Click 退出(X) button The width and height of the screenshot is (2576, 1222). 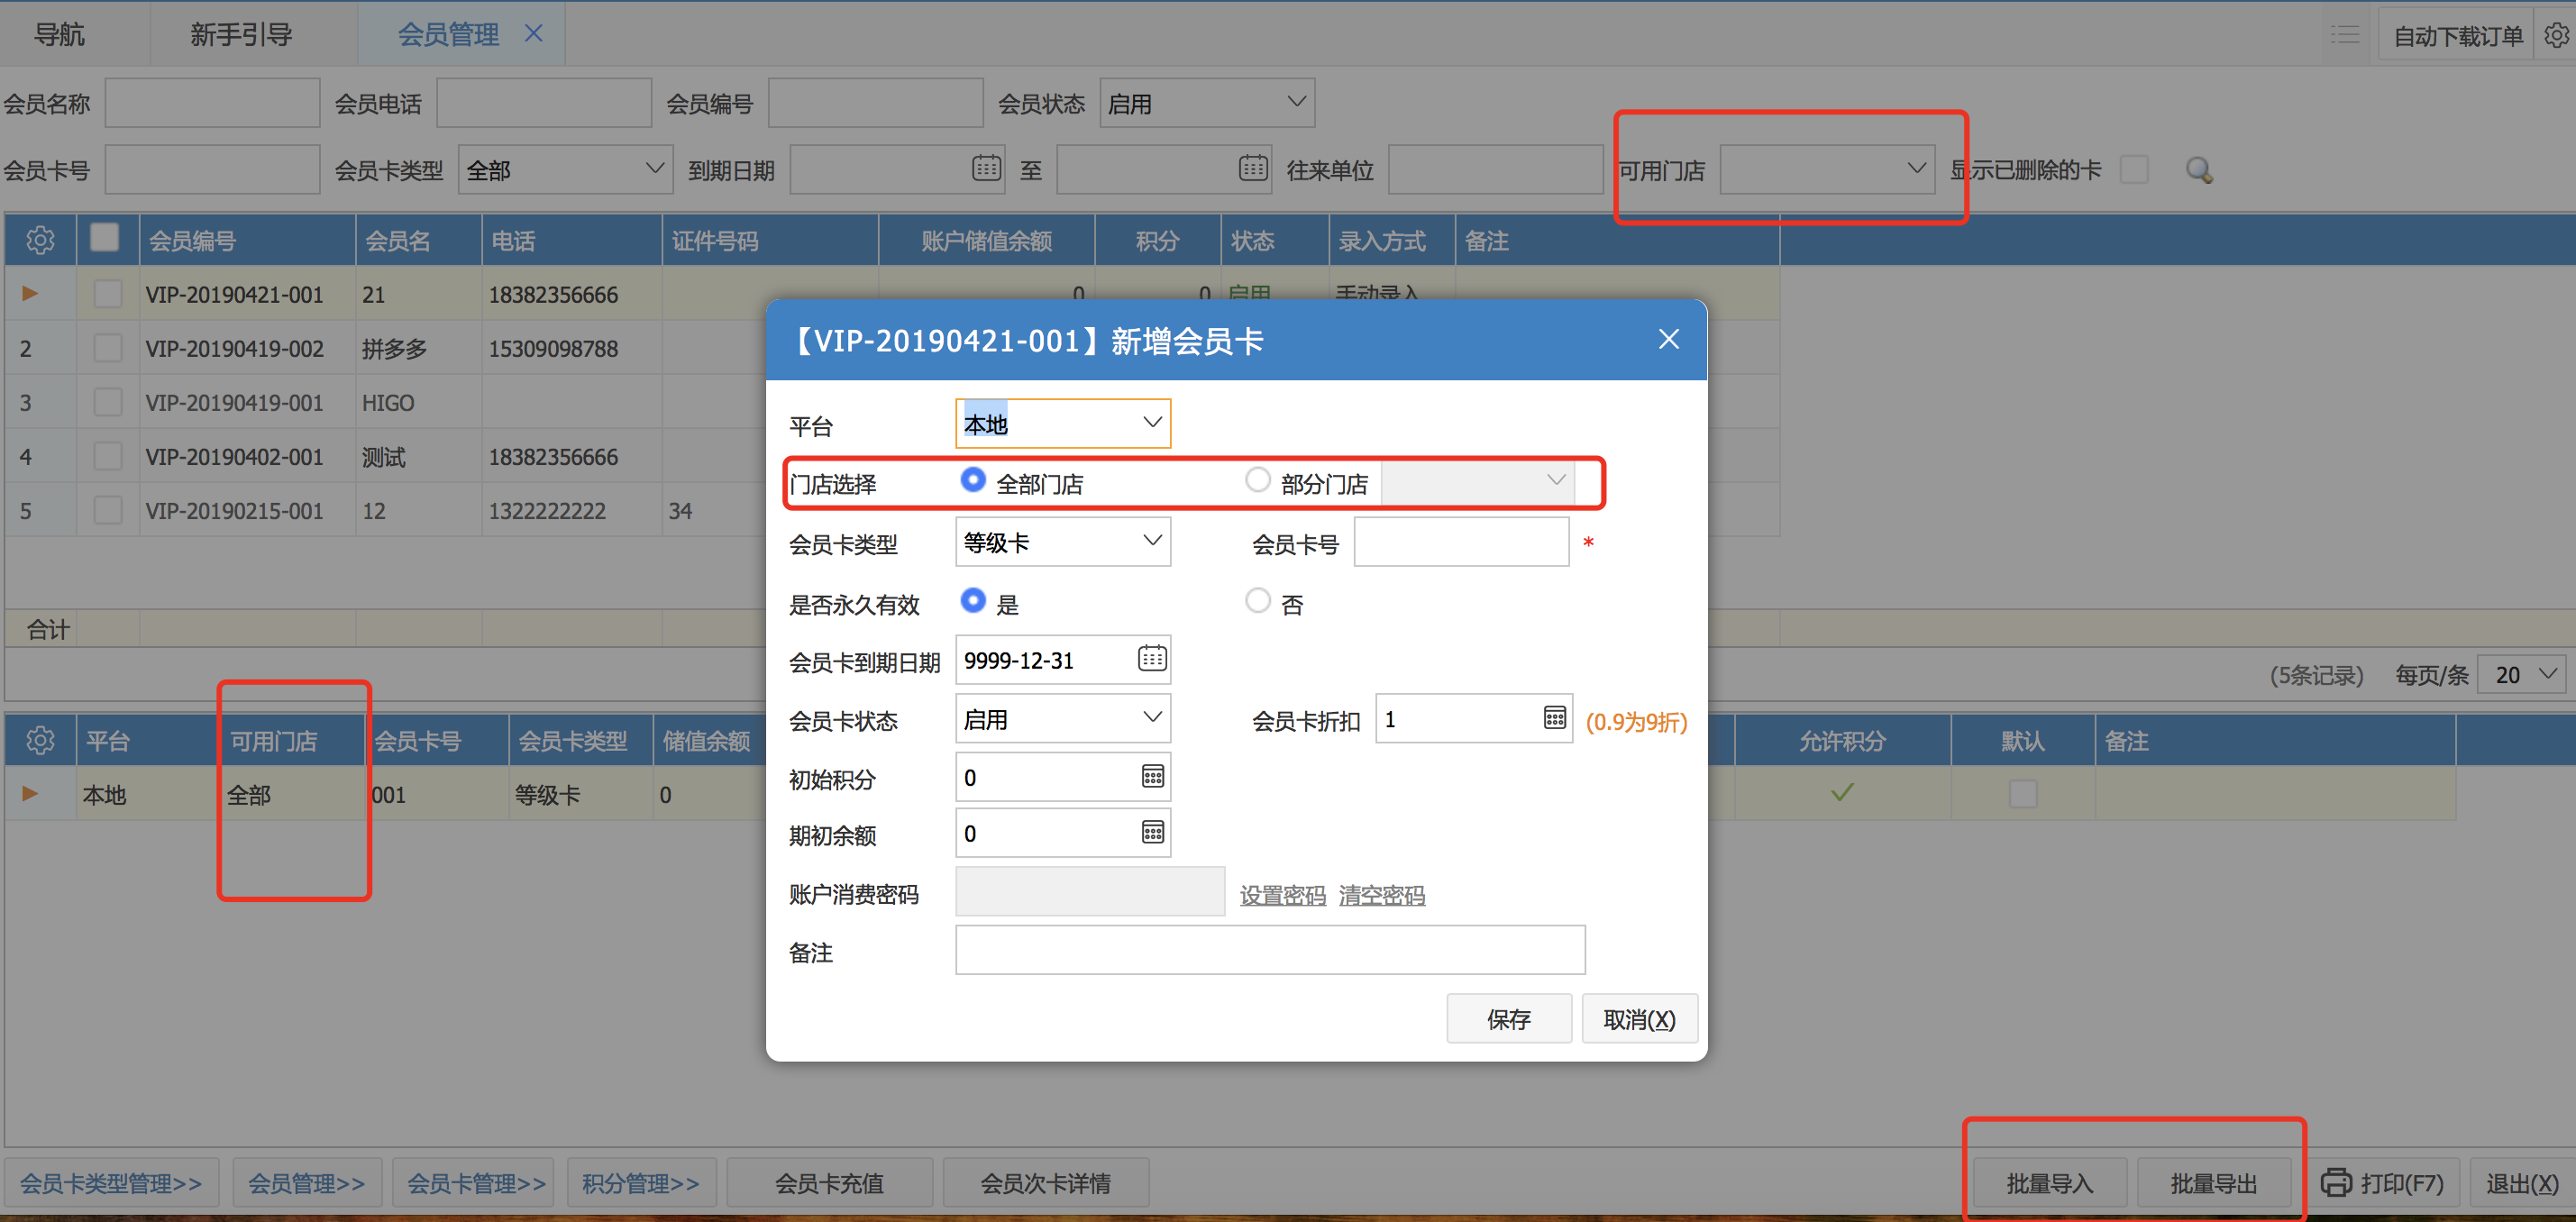(x=2521, y=1183)
